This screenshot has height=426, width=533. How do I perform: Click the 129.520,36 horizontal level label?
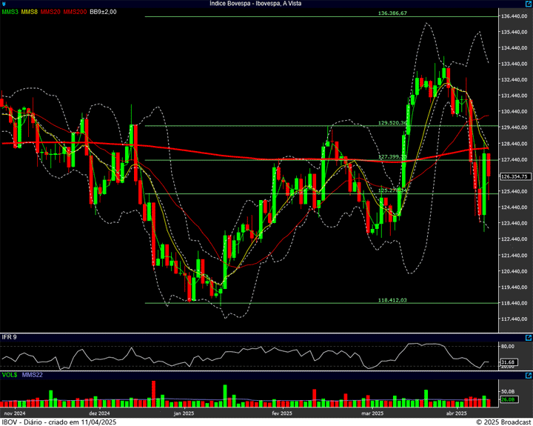[392, 123]
